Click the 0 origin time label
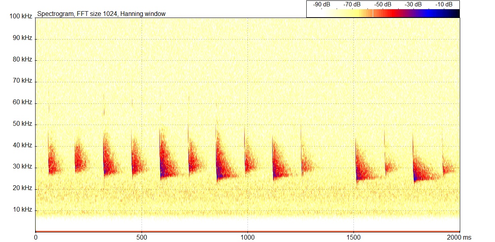The height and width of the screenshot is (242, 495). coord(36,237)
